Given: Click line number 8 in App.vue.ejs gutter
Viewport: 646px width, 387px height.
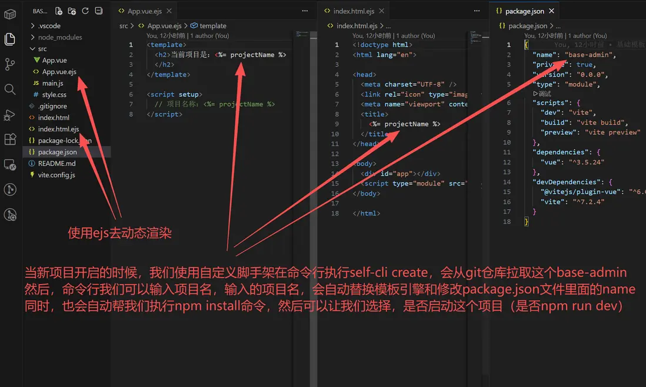Looking at the screenshot, I should tap(131, 114).
